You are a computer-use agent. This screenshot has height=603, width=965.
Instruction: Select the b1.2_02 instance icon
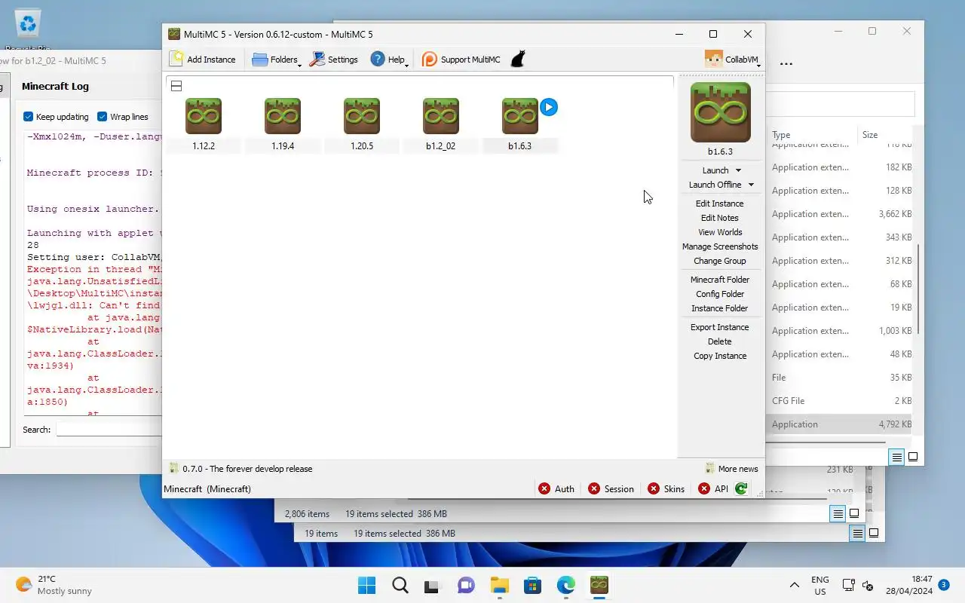tap(441, 116)
